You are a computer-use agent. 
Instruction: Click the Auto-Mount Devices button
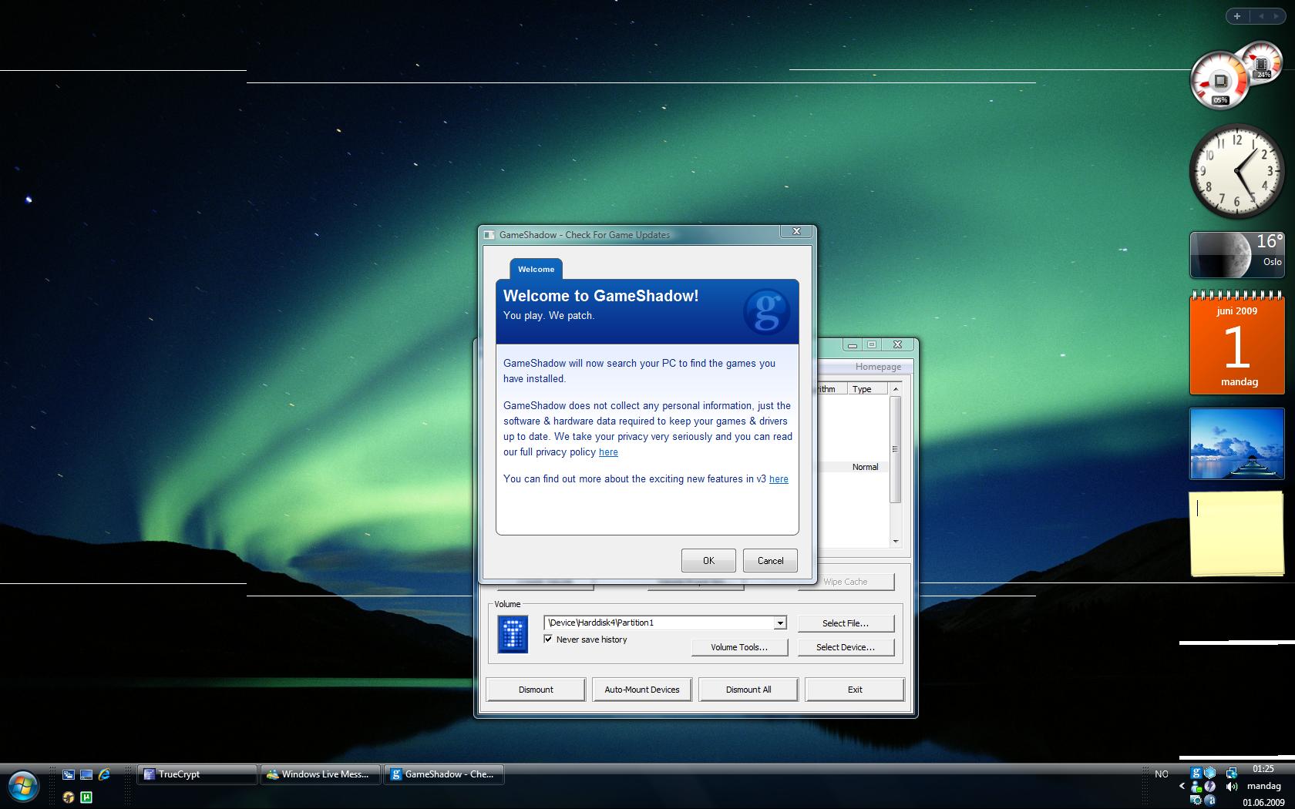[x=642, y=690]
